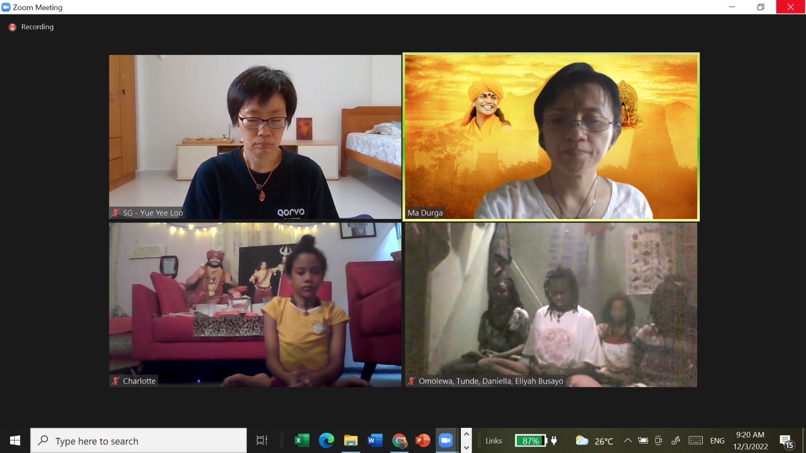Click muted microphone icon on Charlotte's tile
This screenshot has width=806, height=453.
pos(115,381)
